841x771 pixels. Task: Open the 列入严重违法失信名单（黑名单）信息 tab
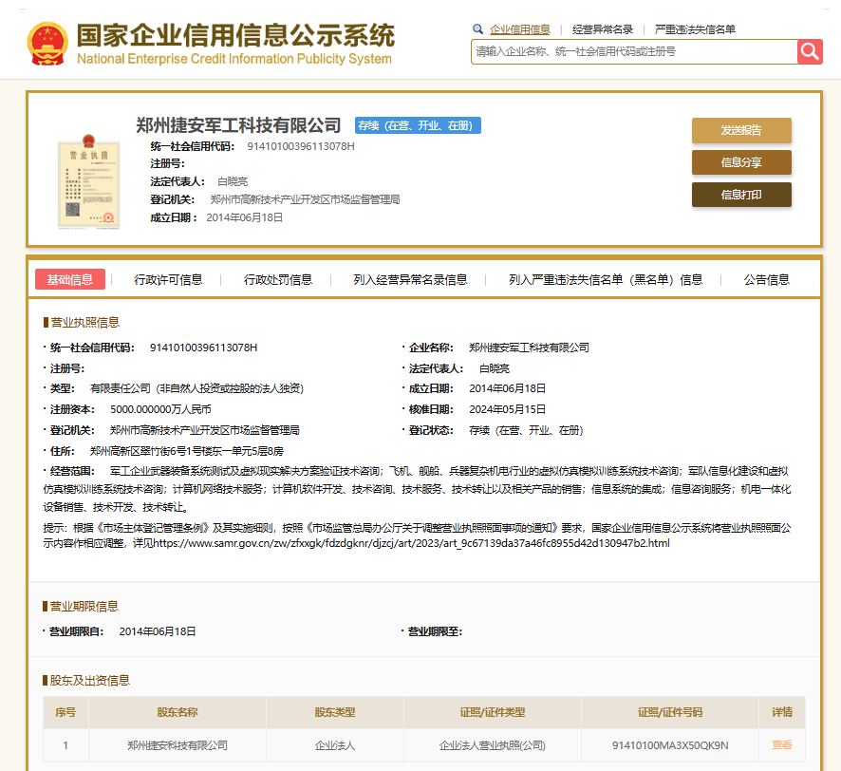(606, 279)
